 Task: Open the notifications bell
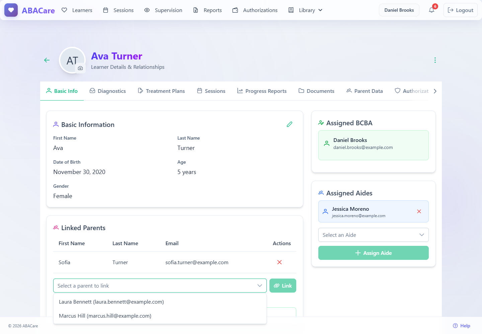(431, 10)
